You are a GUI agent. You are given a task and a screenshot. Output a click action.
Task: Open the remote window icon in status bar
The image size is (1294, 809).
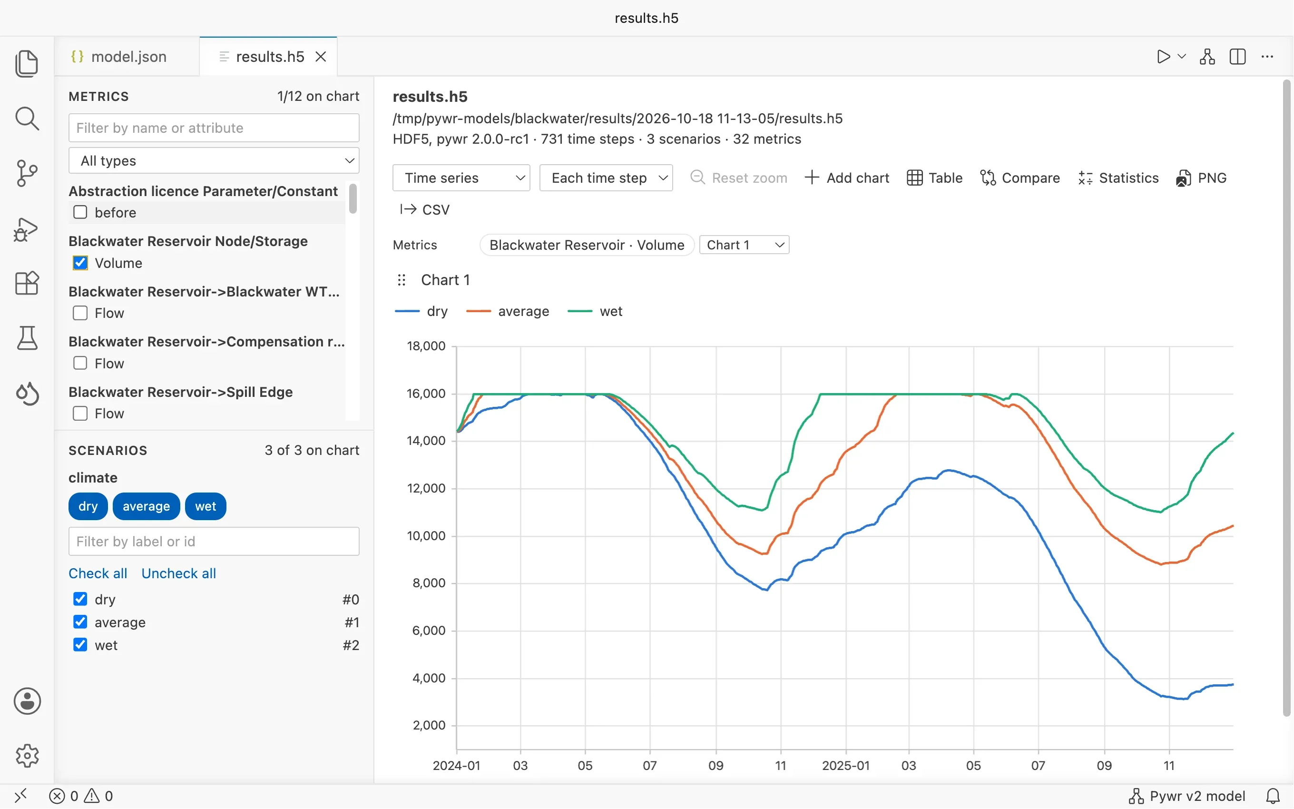point(20,796)
